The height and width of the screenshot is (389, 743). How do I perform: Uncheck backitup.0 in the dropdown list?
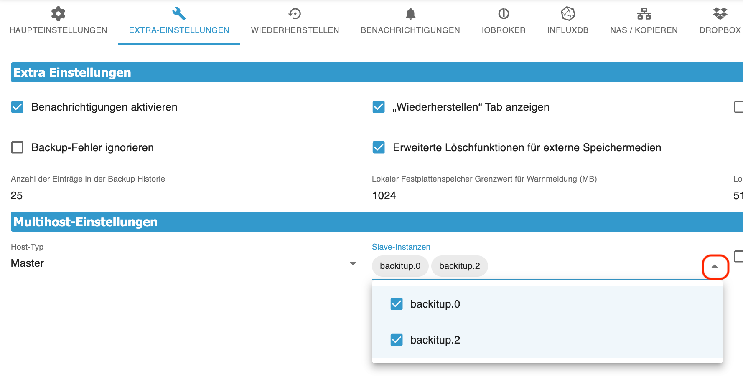397,304
